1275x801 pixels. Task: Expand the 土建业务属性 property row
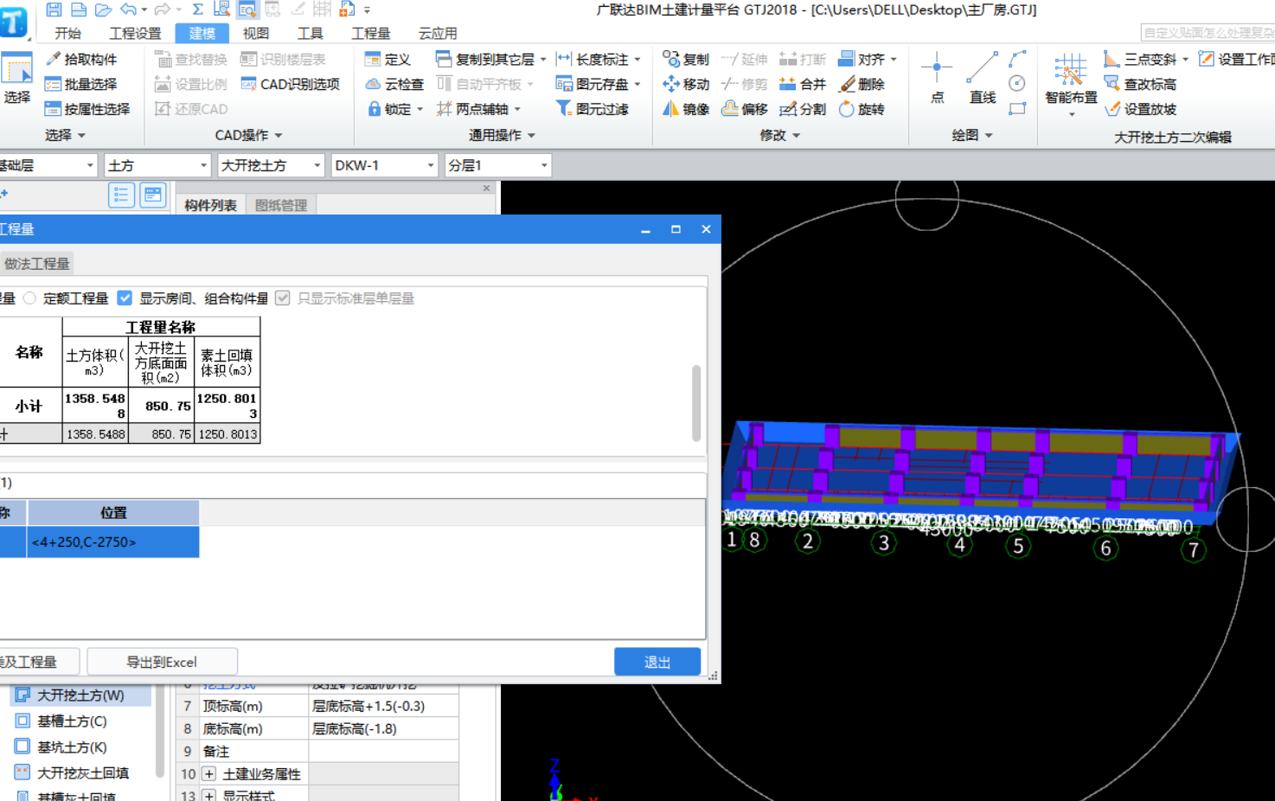pos(209,774)
